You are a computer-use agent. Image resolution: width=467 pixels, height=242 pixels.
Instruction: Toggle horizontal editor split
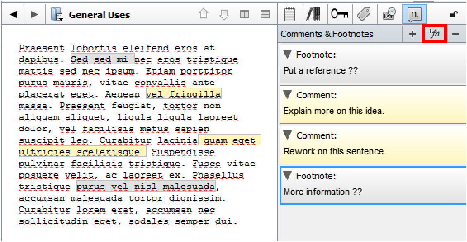[x=265, y=14]
